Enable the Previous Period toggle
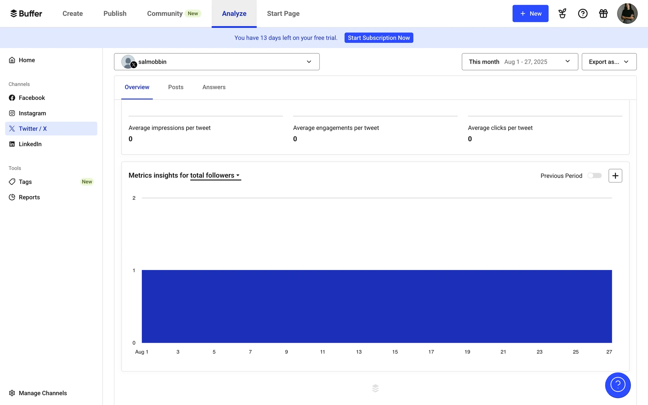 [x=594, y=176]
